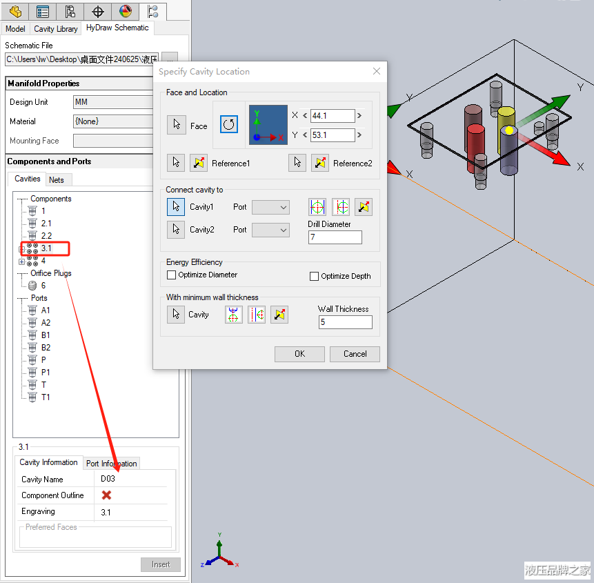594x583 pixels.
Task: Open the DisplayManager color sphere tab
Action: tap(125, 12)
